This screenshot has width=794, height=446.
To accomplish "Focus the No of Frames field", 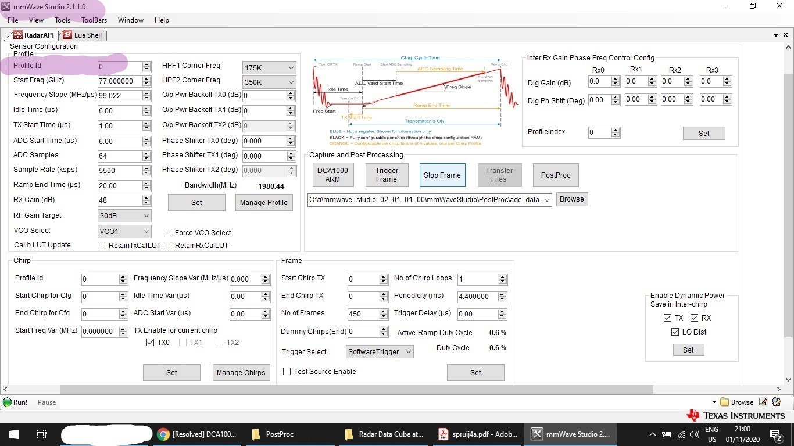I will coord(363,314).
